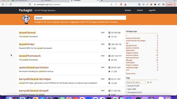
Task: Click the star icon for laravel/framework
Action: (109, 60)
